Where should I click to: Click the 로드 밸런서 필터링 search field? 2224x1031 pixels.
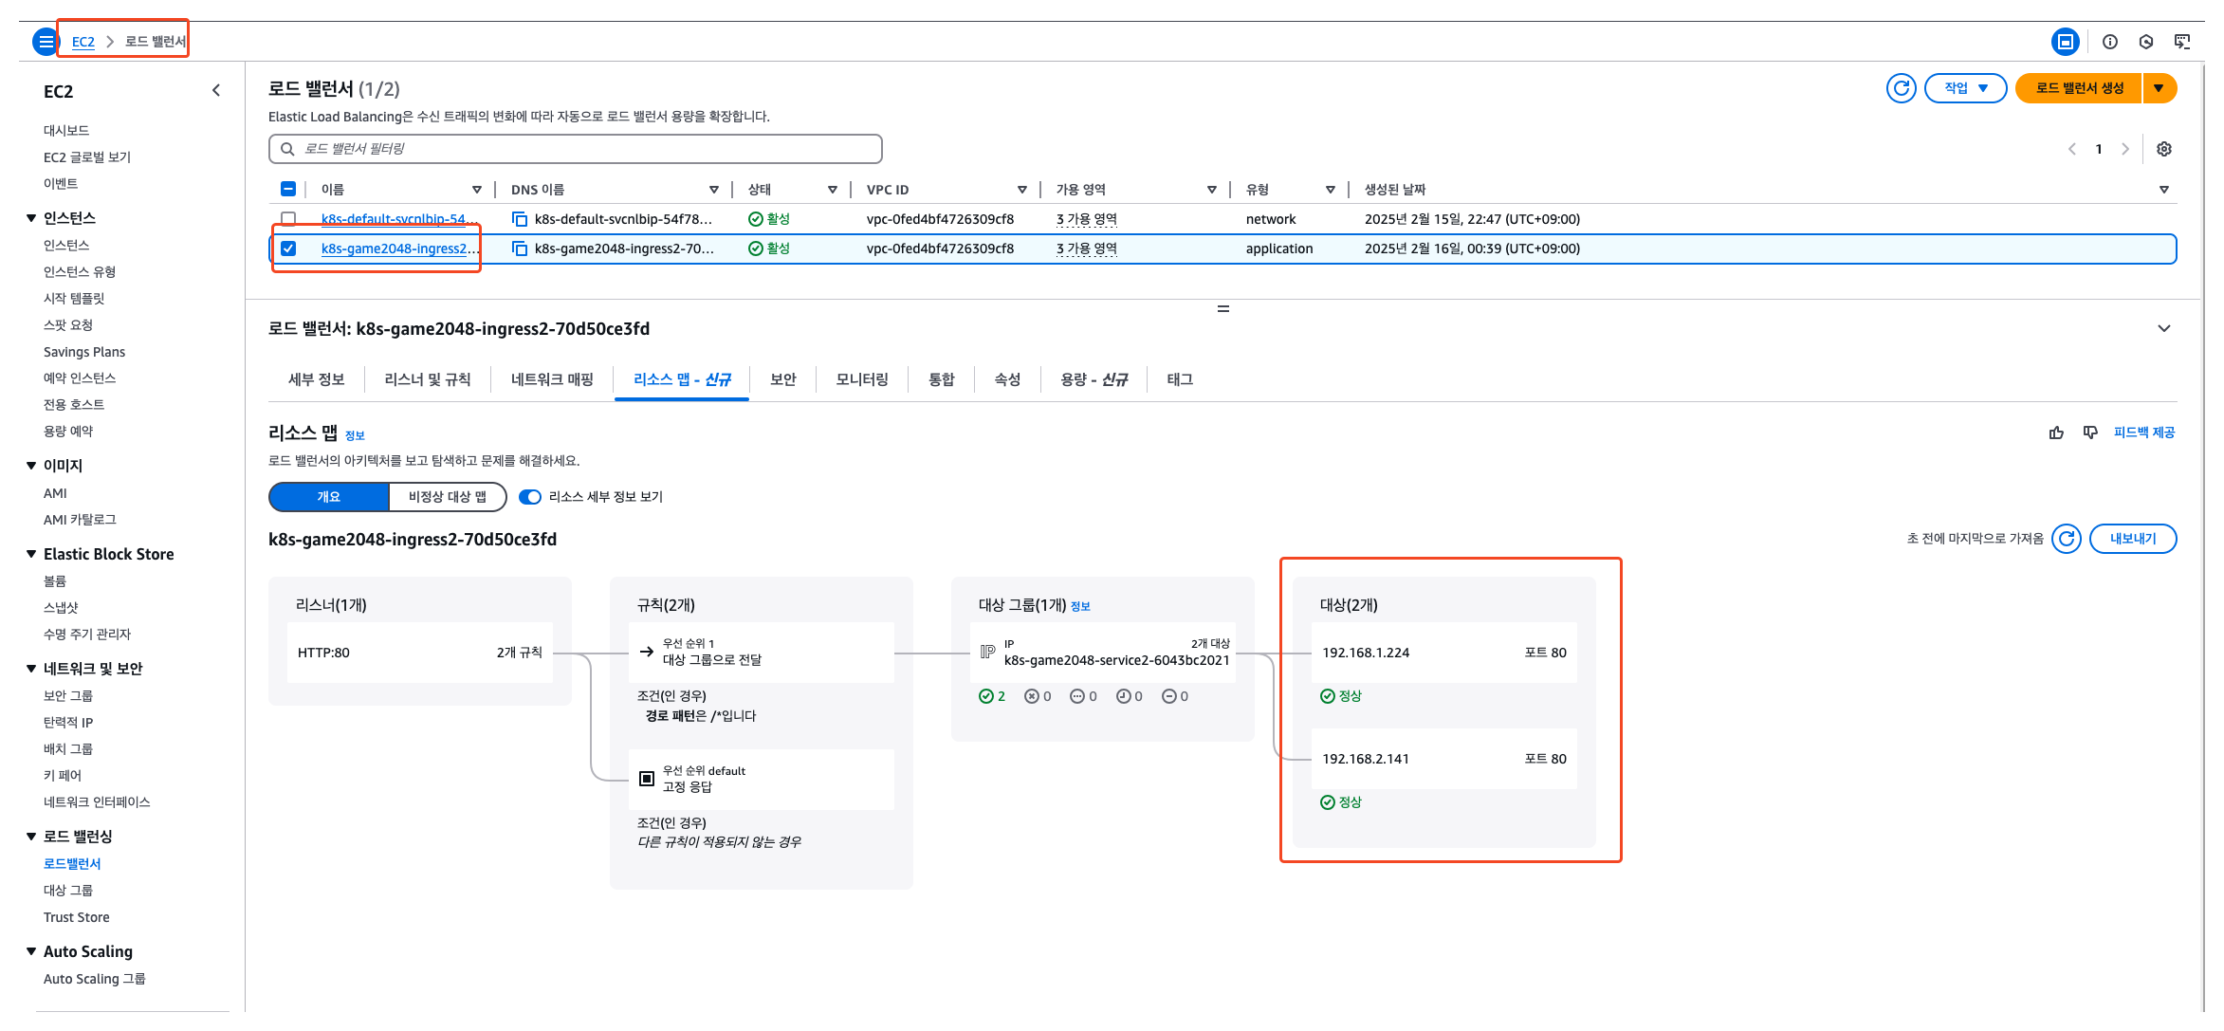575,149
